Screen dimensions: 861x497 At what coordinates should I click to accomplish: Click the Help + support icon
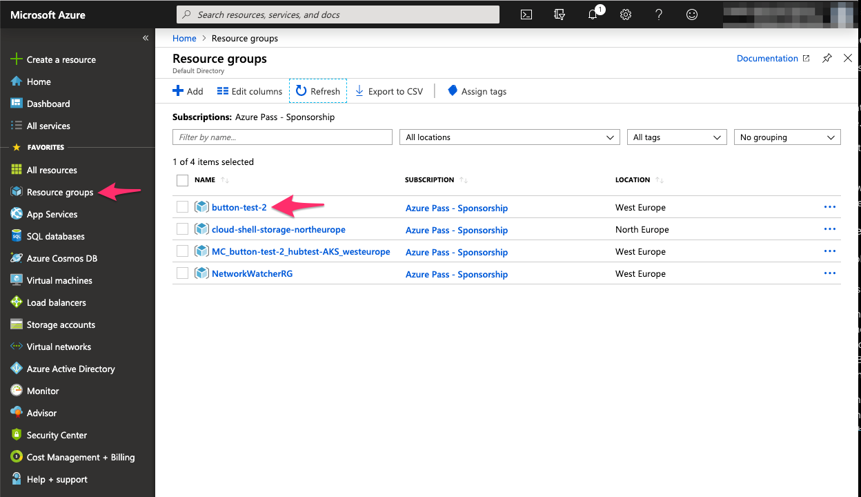[17, 479]
